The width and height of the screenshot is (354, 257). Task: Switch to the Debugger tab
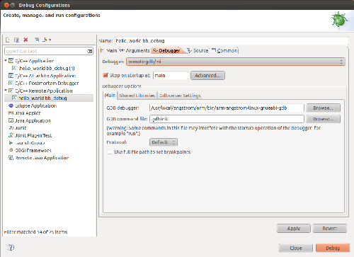(x=167, y=50)
